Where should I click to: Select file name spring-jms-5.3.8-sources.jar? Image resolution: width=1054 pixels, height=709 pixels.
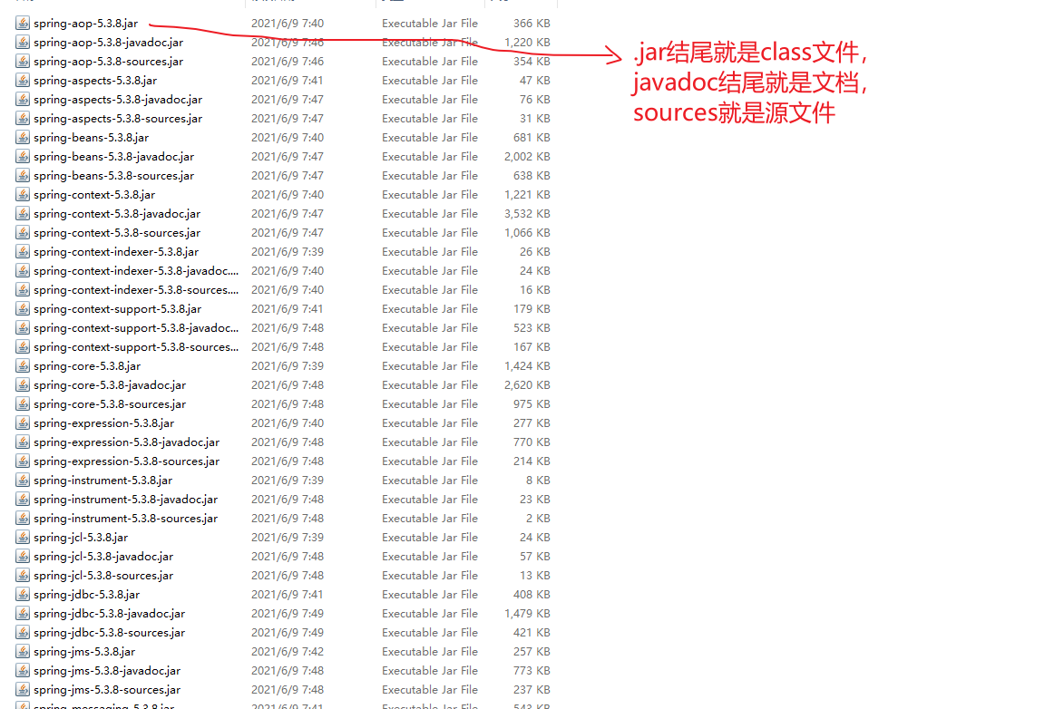107,690
